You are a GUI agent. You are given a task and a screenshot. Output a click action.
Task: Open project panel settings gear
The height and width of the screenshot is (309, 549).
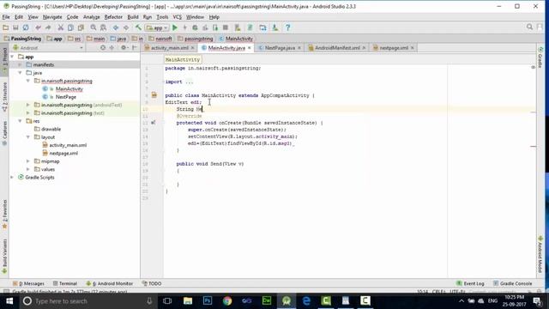(124, 48)
